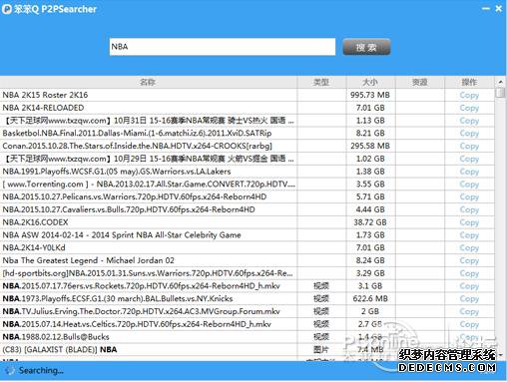Copy link for NBA.2K16.CODEX row

(x=469, y=222)
